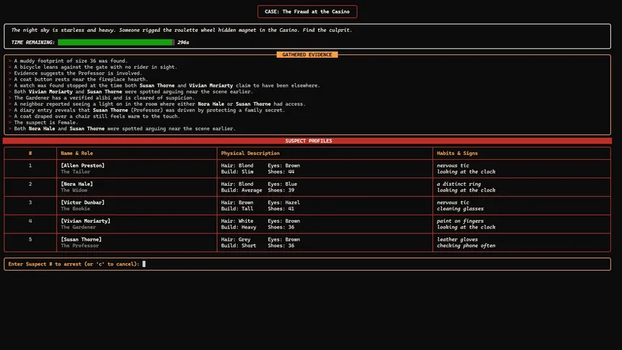Click the case title box at top
This screenshot has height=350, width=622.
(307, 12)
